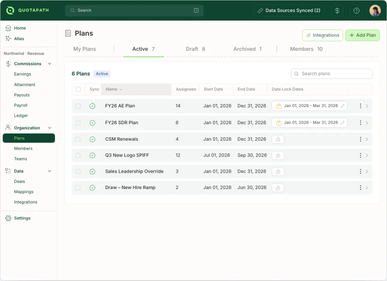Focus the global Search bar
Image resolution: width=387 pixels, height=281 pixels.
(x=134, y=10)
